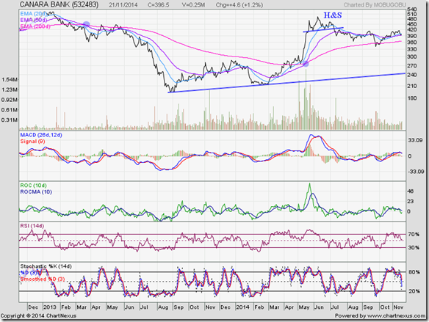The height and width of the screenshot is (322, 429).
Task: Click the Aug 2013 label on time axis
Action: click(x=163, y=307)
